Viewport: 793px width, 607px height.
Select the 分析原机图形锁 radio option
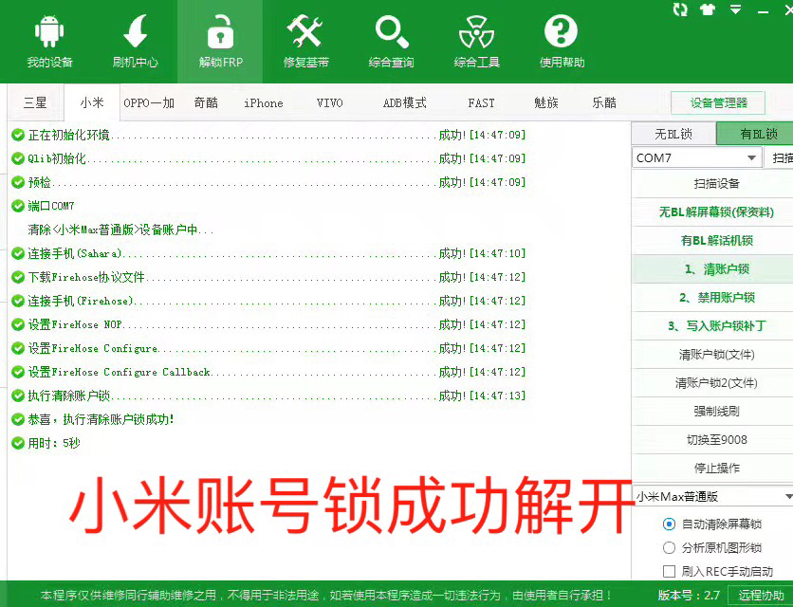(x=669, y=546)
